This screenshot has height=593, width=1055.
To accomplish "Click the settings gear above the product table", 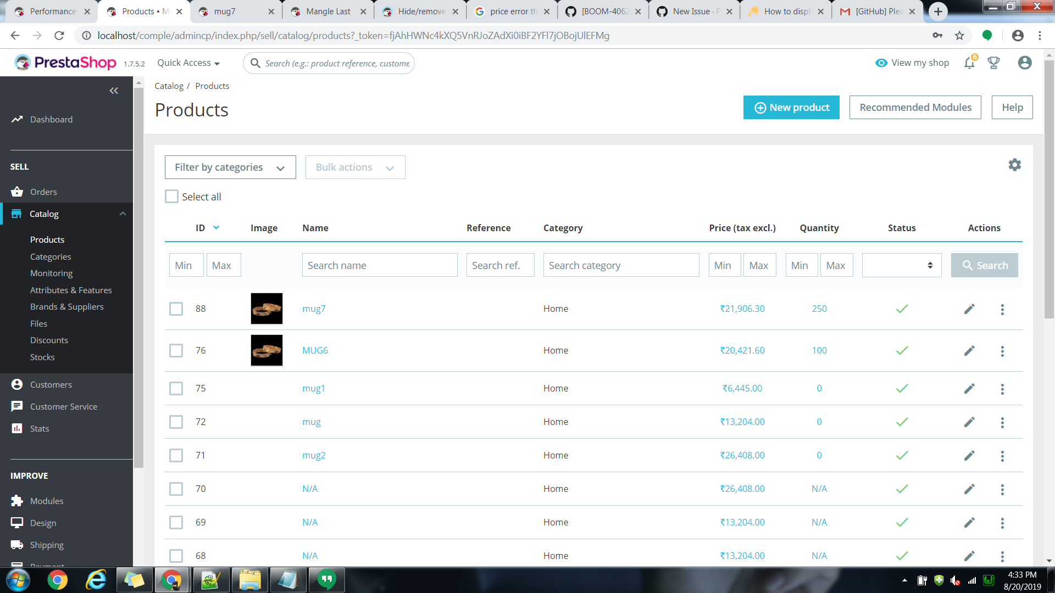I will tap(1014, 165).
